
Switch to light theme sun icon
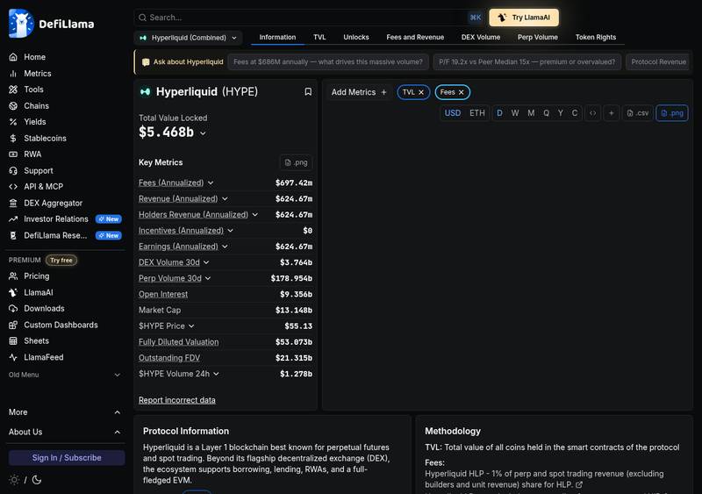point(14,480)
